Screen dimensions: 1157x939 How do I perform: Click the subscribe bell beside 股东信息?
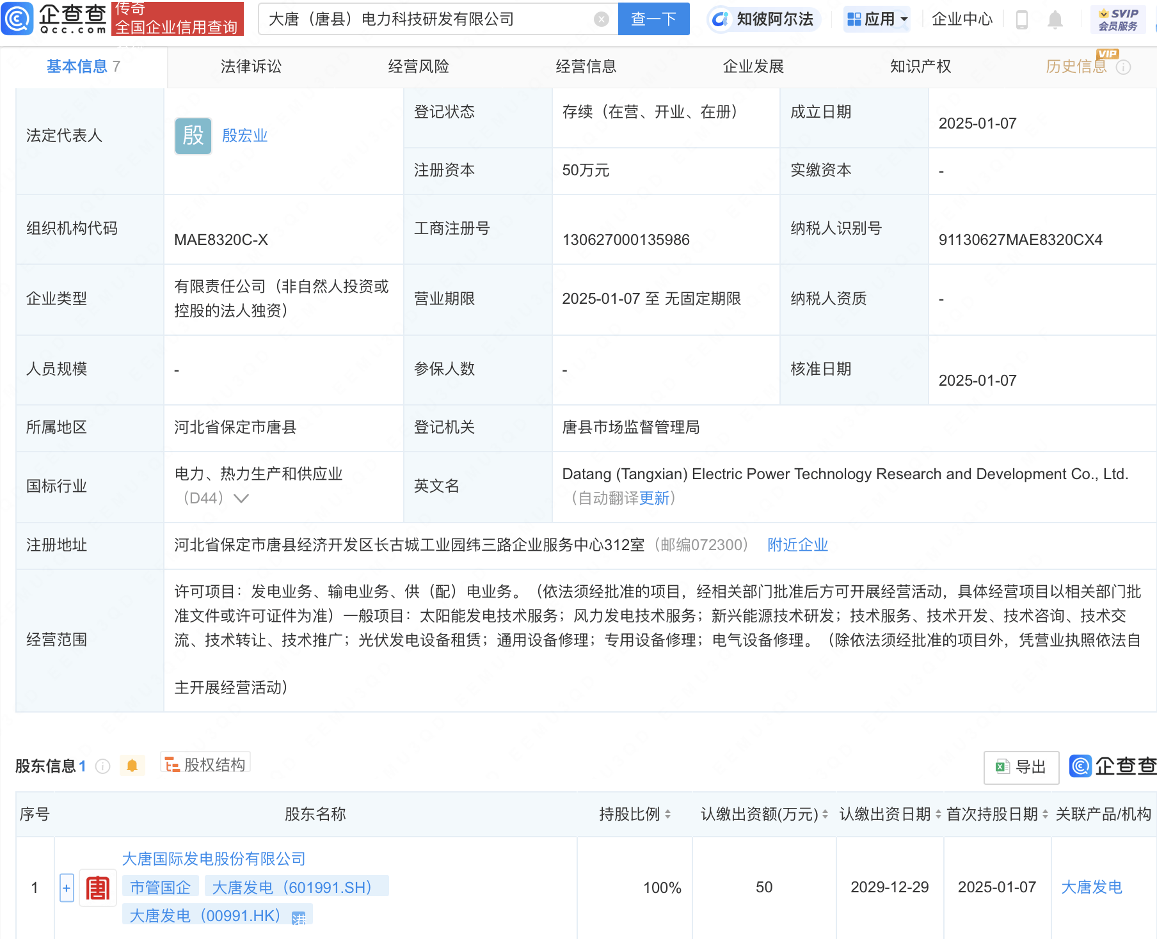(x=132, y=766)
